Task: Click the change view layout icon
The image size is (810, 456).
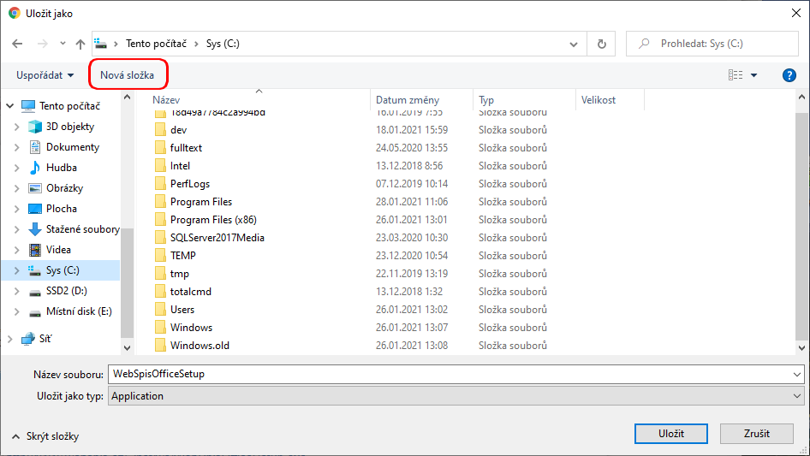Action: point(736,75)
